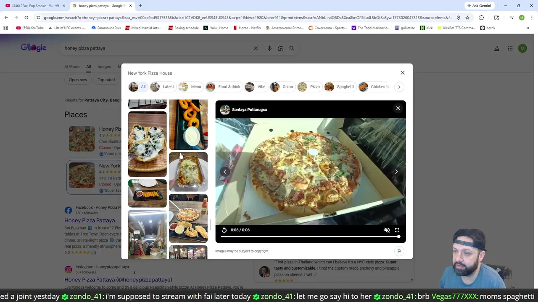This screenshot has width=538, height=302.
Task: Seek the video progress bar
Action: (x=311, y=237)
